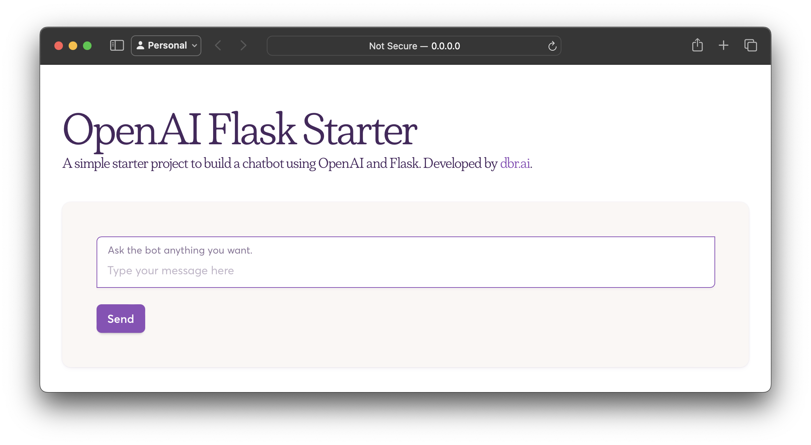Image resolution: width=811 pixels, height=445 pixels.
Task: Click the purple Send button
Action: 121,319
